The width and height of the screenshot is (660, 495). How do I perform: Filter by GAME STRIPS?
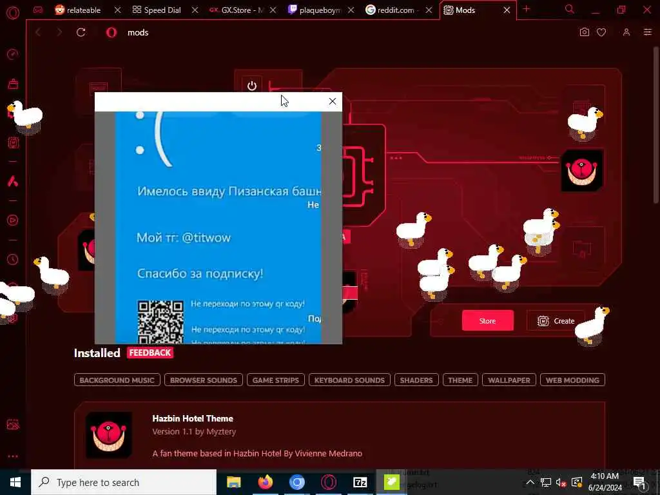276,380
